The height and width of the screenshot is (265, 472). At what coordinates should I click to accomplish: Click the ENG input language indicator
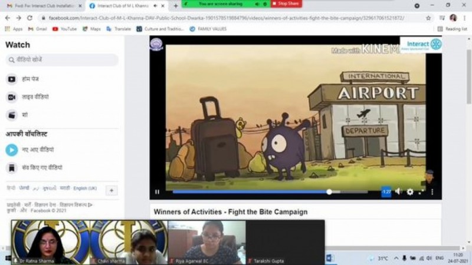coord(440,258)
